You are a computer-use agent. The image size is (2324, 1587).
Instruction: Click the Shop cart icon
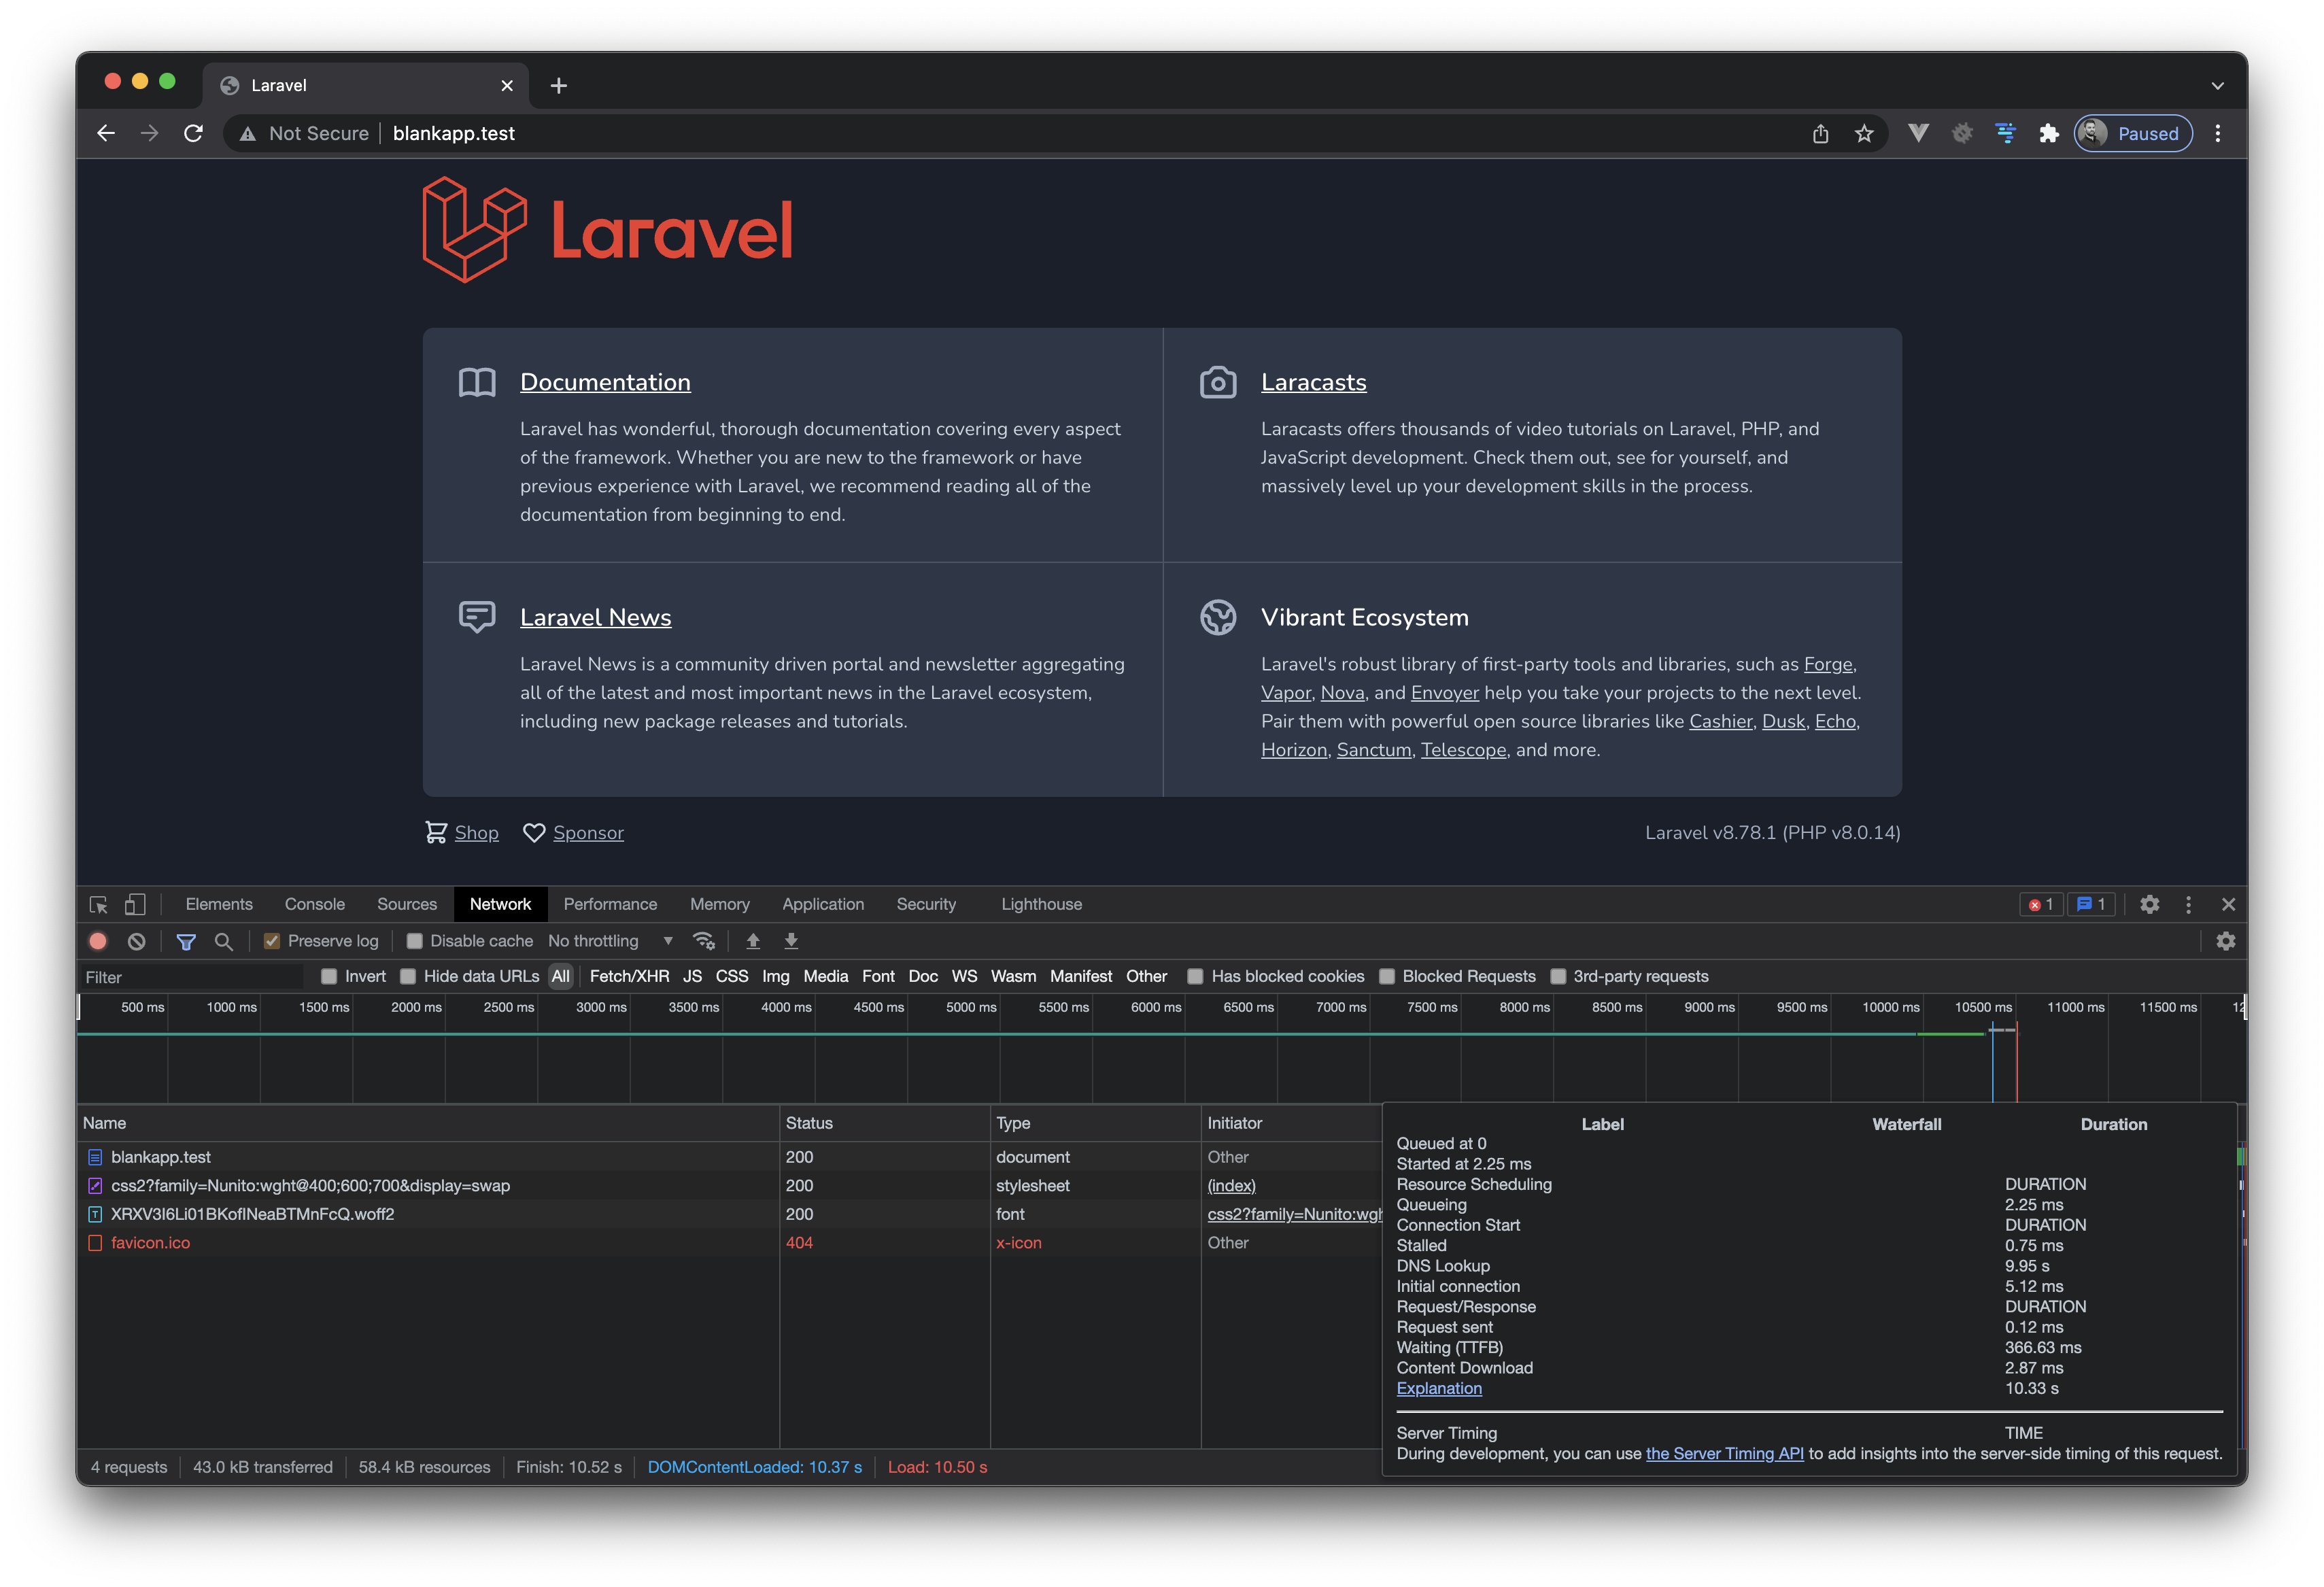(436, 832)
